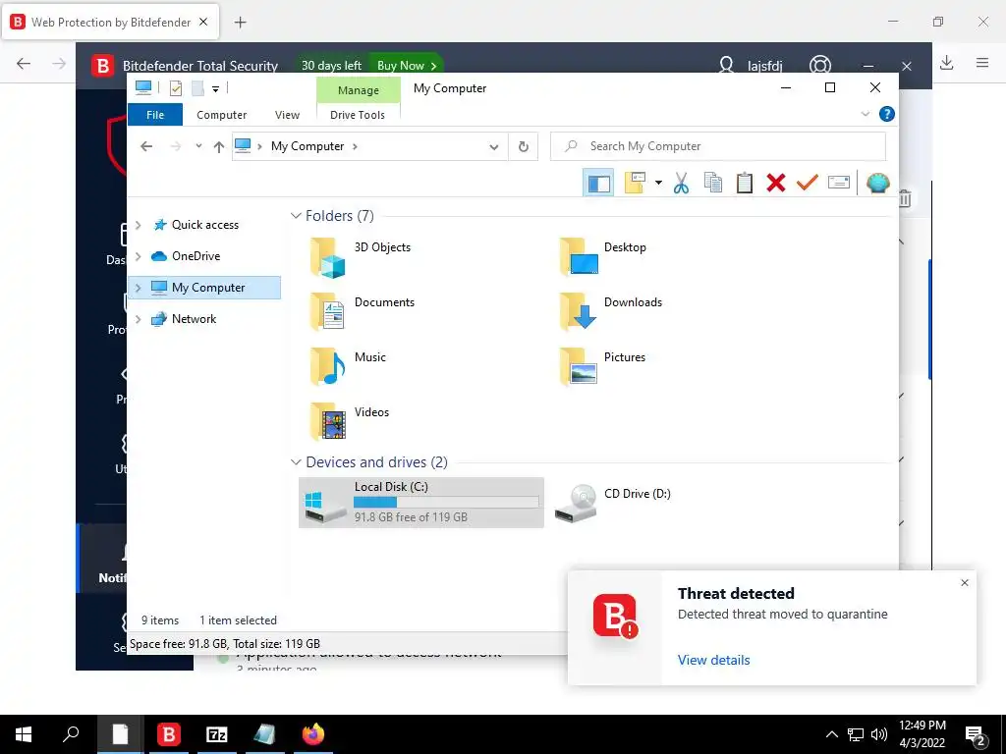The image size is (1006, 754).
Task: Select OneDrive in the navigation pane
Action: (196, 256)
